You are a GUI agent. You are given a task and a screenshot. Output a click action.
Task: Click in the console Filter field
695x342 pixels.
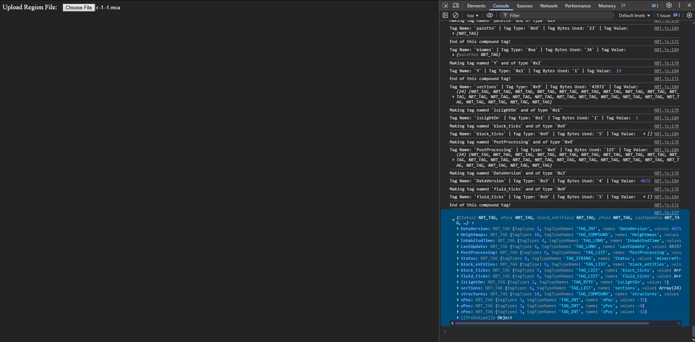(x=557, y=16)
